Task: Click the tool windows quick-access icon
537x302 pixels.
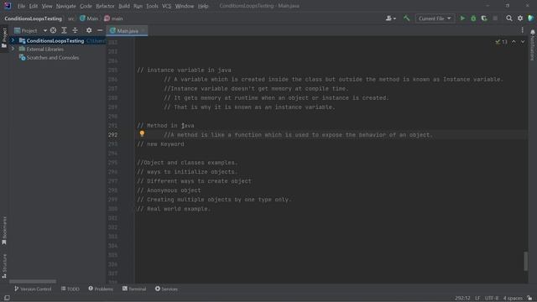Action: point(7,298)
